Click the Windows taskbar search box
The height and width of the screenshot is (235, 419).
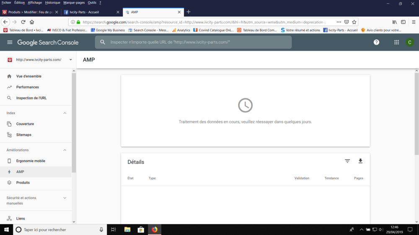[x=59, y=230]
